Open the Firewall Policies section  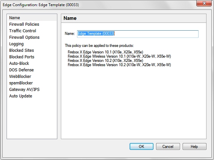[24, 24]
